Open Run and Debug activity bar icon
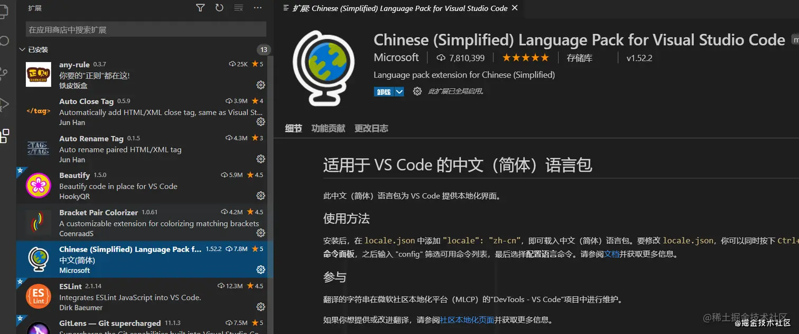The image size is (799, 334). [x=4, y=104]
